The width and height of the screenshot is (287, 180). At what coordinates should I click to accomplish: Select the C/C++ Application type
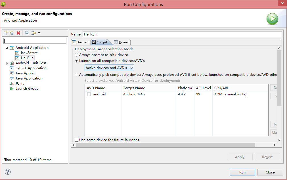click(x=31, y=68)
